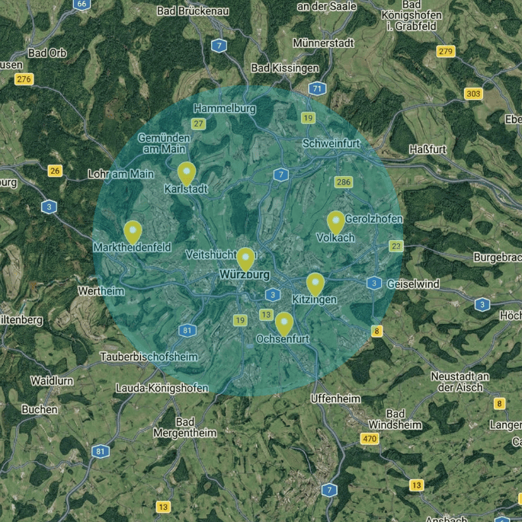Click the 13 road sign at bottom left
This screenshot has height=522, width=522.
pos(163,507)
